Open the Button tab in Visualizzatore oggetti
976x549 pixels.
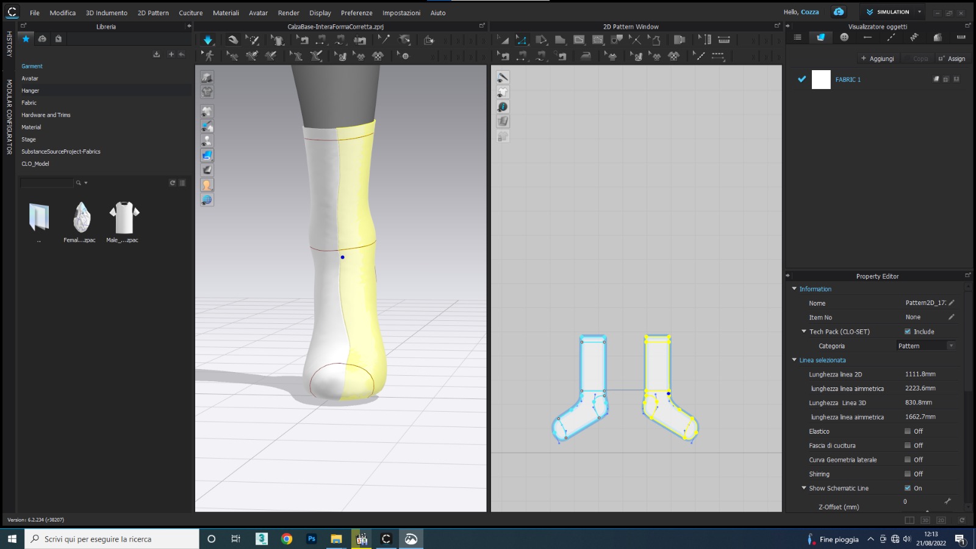844,37
